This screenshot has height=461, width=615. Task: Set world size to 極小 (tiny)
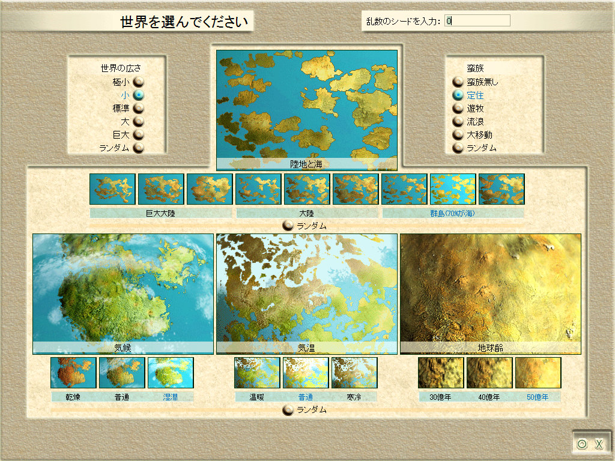(139, 82)
